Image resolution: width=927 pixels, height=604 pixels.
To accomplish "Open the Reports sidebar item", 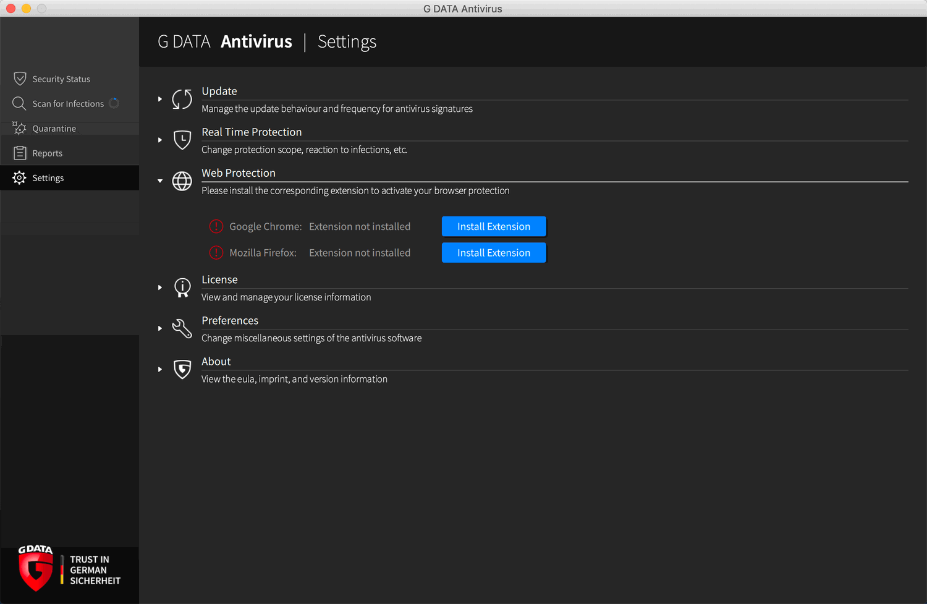I will point(48,153).
